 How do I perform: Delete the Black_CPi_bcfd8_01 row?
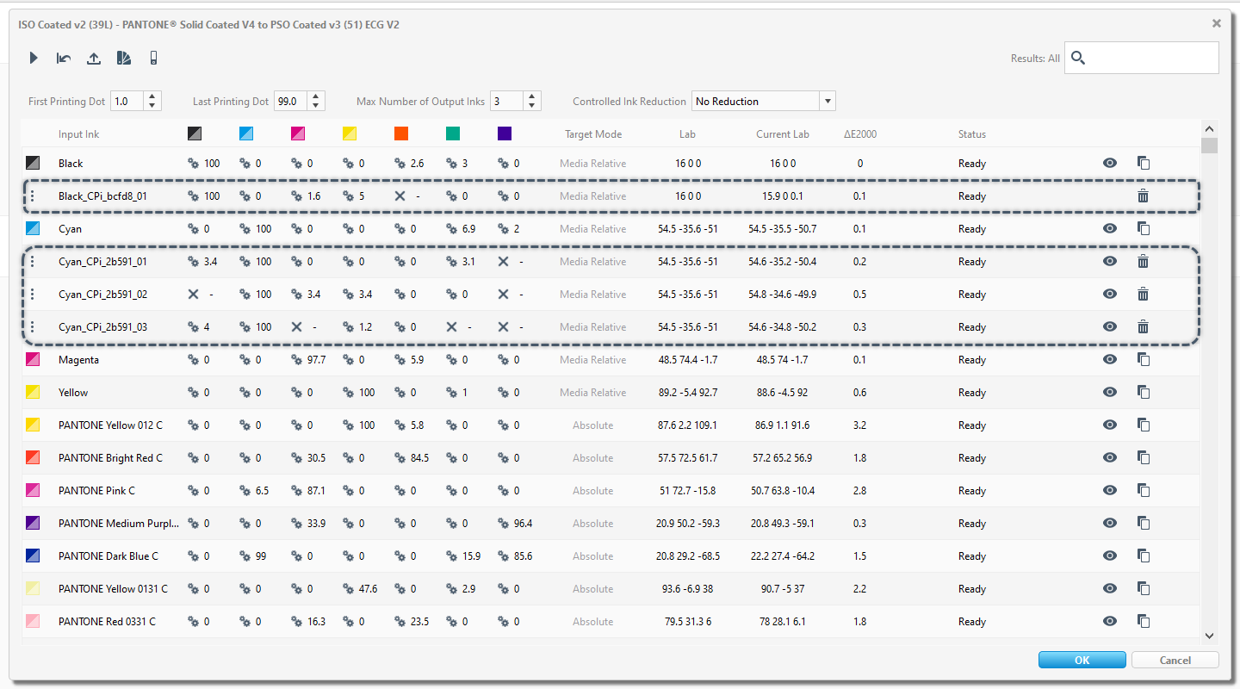[x=1144, y=196]
